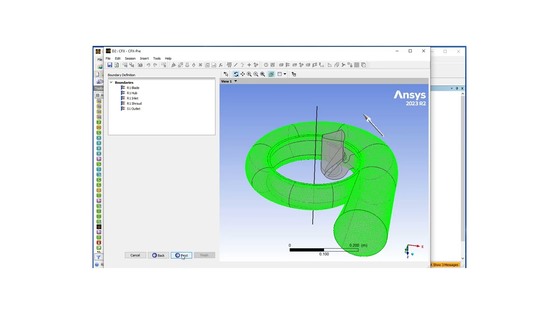Click the Next button
The height and width of the screenshot is (314, 559).
pos(181,256)
